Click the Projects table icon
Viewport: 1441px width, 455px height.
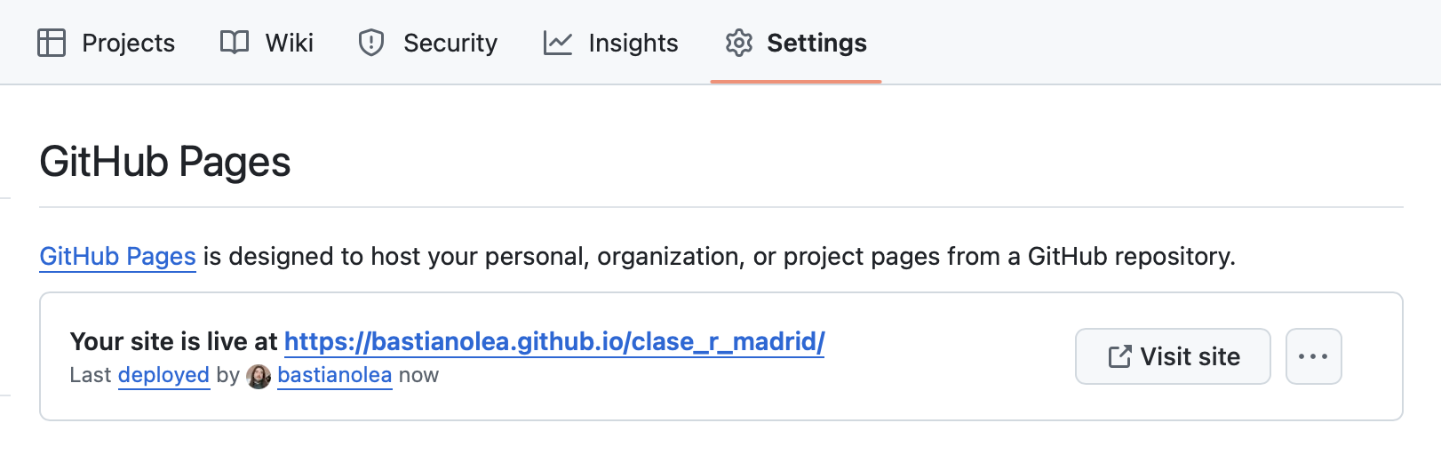(x=52, y=43)
